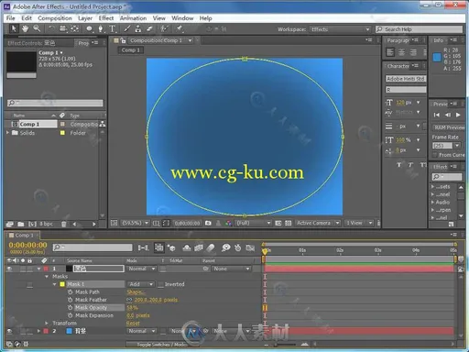Click Reset next to Transform
469x352 pixels.
133,324
